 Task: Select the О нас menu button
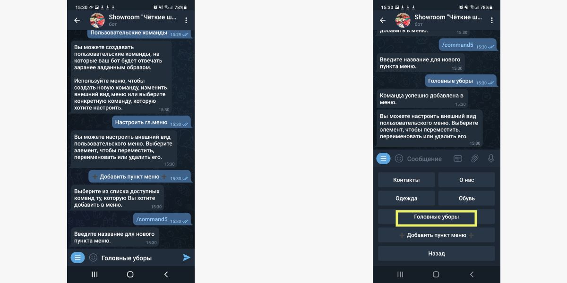(x=466, y=180)
